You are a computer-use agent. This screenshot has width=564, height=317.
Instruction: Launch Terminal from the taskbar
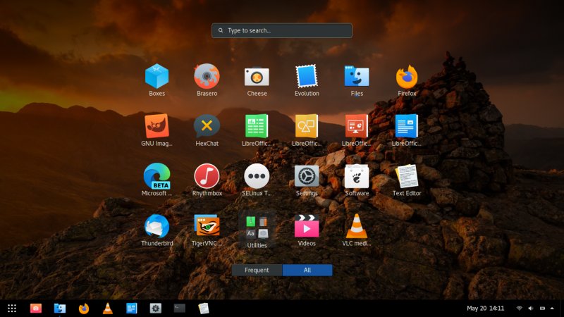pos(180,308)
